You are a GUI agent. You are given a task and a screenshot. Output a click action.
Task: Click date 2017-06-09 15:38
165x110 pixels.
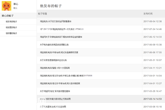[x=153, y=45]
